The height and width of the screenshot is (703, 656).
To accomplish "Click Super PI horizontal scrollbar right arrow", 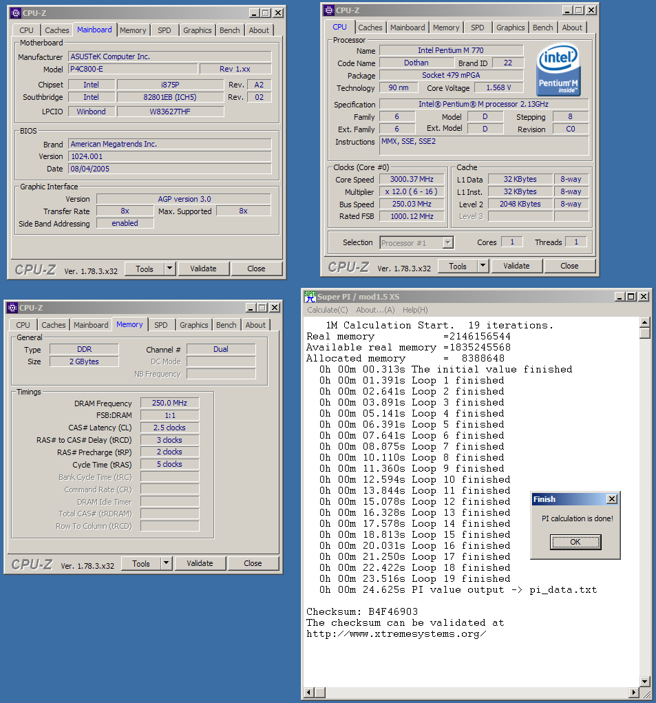I will click(x=634, y=693).
